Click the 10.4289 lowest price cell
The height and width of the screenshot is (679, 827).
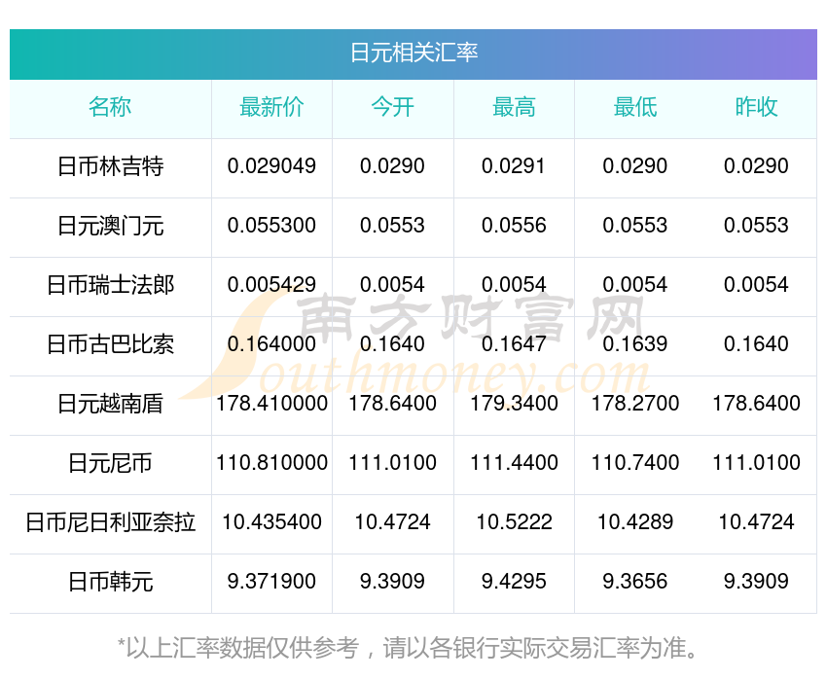[x=635, y=522]
